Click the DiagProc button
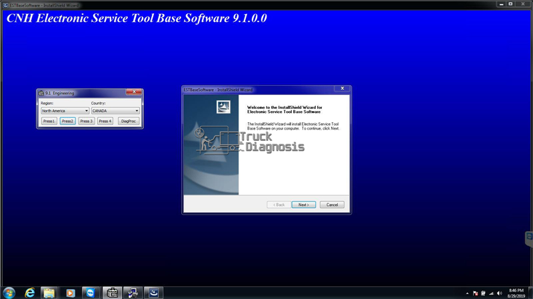The height and width of the screenshot is (299, 533). [129, 121]
